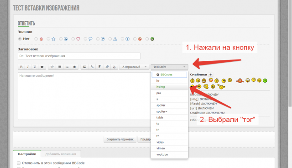Viewport: 292px width, 168px height.
Task: Choose the fire post icon radio
Action: click(36, 39)
